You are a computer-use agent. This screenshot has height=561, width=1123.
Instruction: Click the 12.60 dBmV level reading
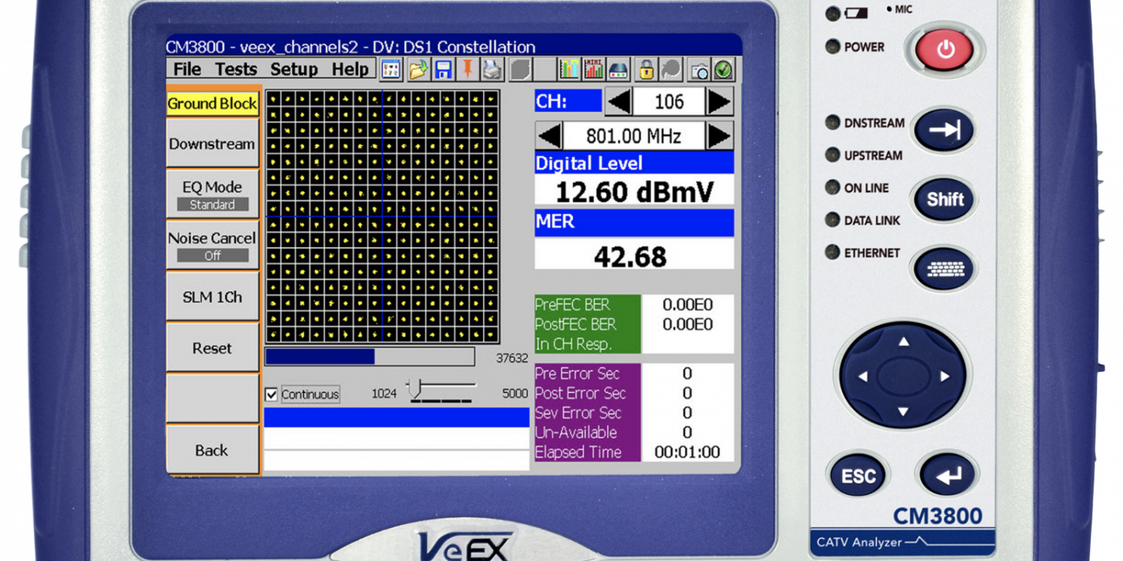[x=634, y=191]
